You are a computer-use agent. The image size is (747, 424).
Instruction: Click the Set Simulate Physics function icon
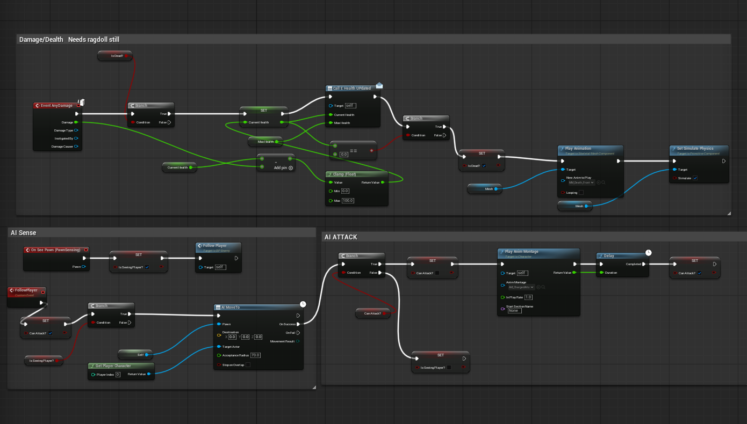point(673,149)
